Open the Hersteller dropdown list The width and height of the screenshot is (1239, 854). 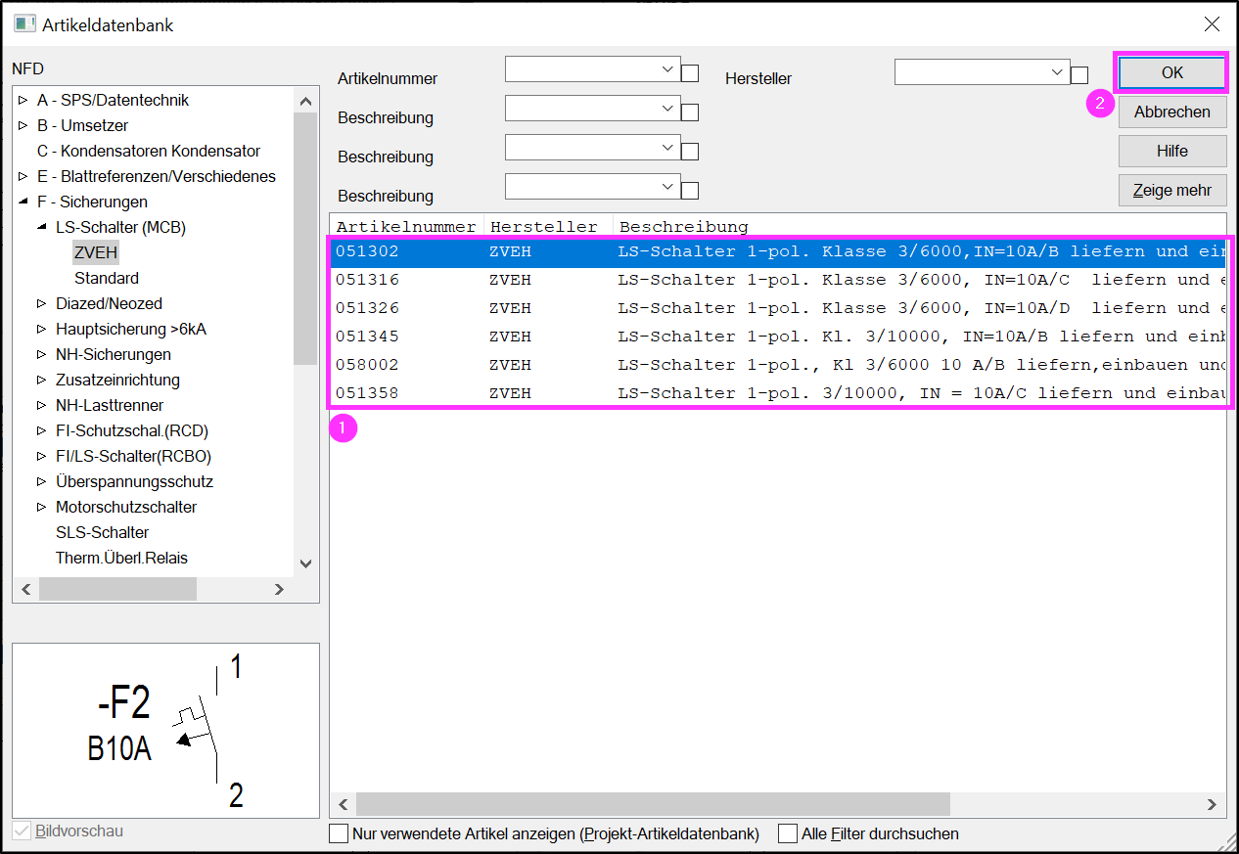(x=1057, y=72)
